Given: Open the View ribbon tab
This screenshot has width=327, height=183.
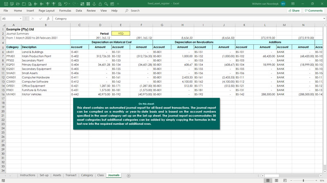Looking at the screenshot, I should coord(103,11).
